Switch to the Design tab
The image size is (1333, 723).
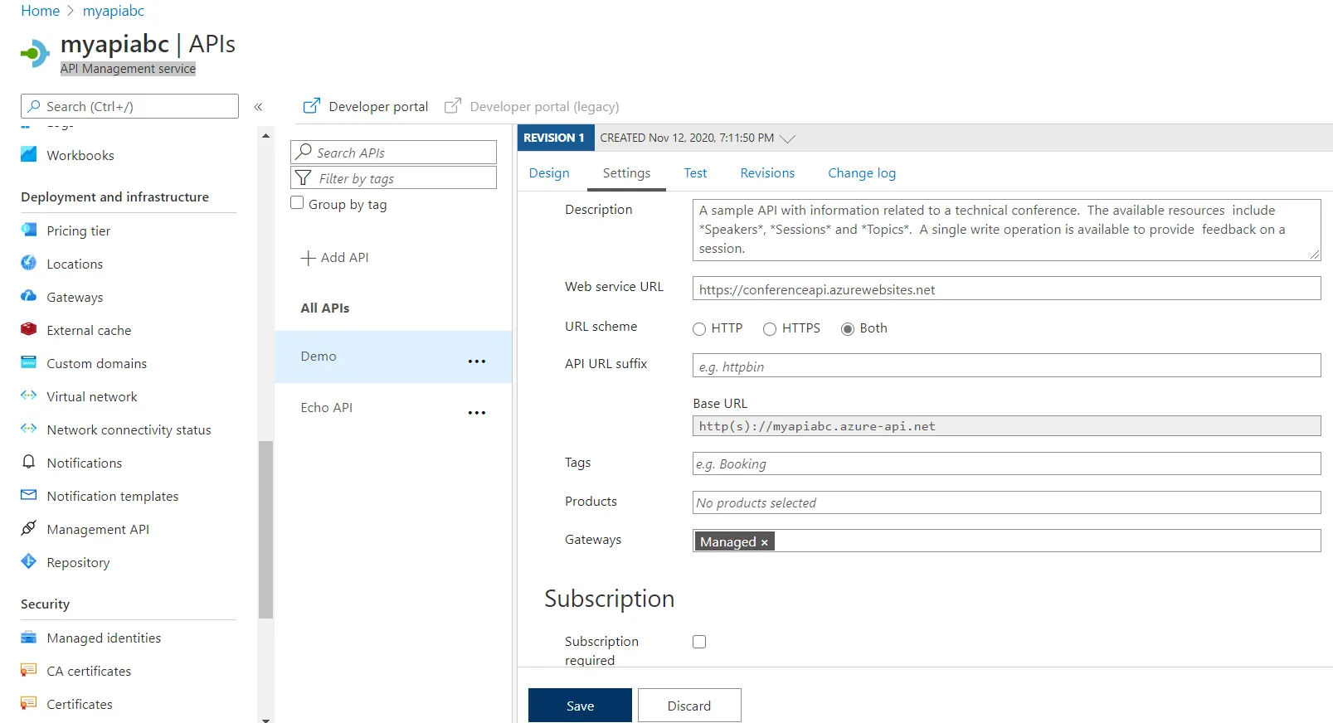[x=549, y=172]
